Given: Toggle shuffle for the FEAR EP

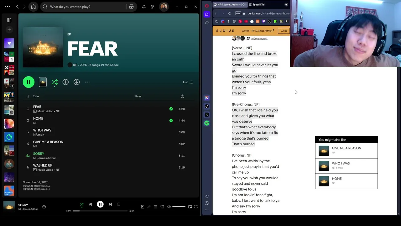Looking at the screenshot, I should pyautogui.click(x=55, y=82).
